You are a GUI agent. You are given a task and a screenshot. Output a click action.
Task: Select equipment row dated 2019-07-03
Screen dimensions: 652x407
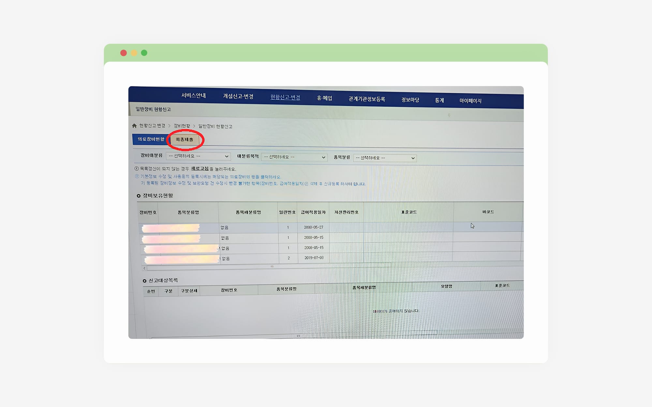(314, 258)
